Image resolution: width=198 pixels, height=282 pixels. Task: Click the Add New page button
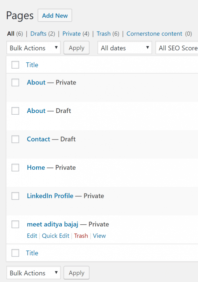pos(55,16)
